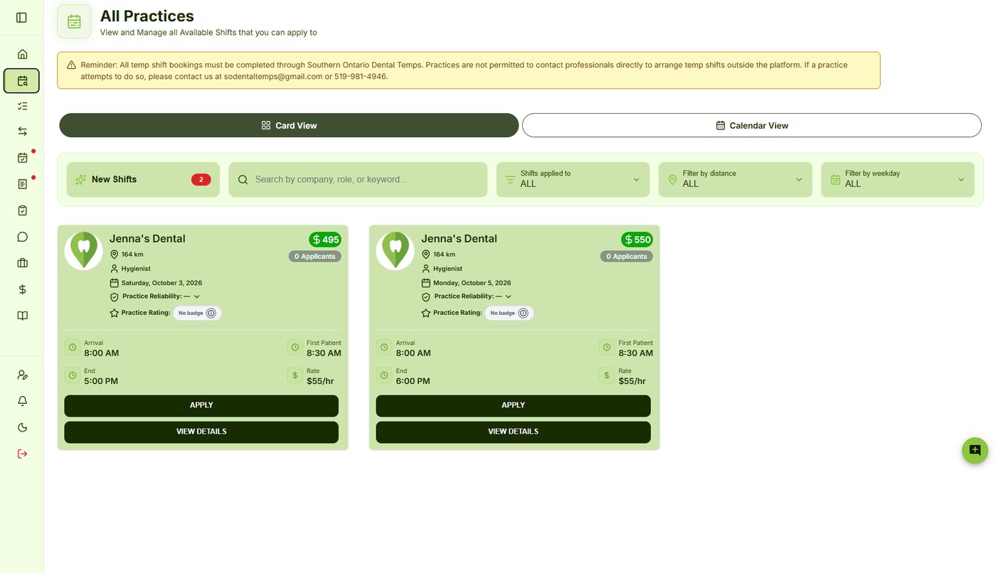This screenshot has height=573, width=996.
Task: Open the Filter by distance dropdown
Action: pyautogui.click(x=735, y=180)
